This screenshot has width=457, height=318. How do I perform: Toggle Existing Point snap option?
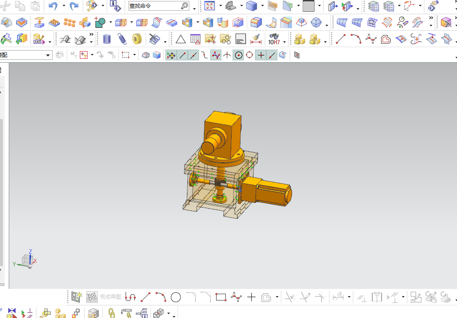coord(261,55)
